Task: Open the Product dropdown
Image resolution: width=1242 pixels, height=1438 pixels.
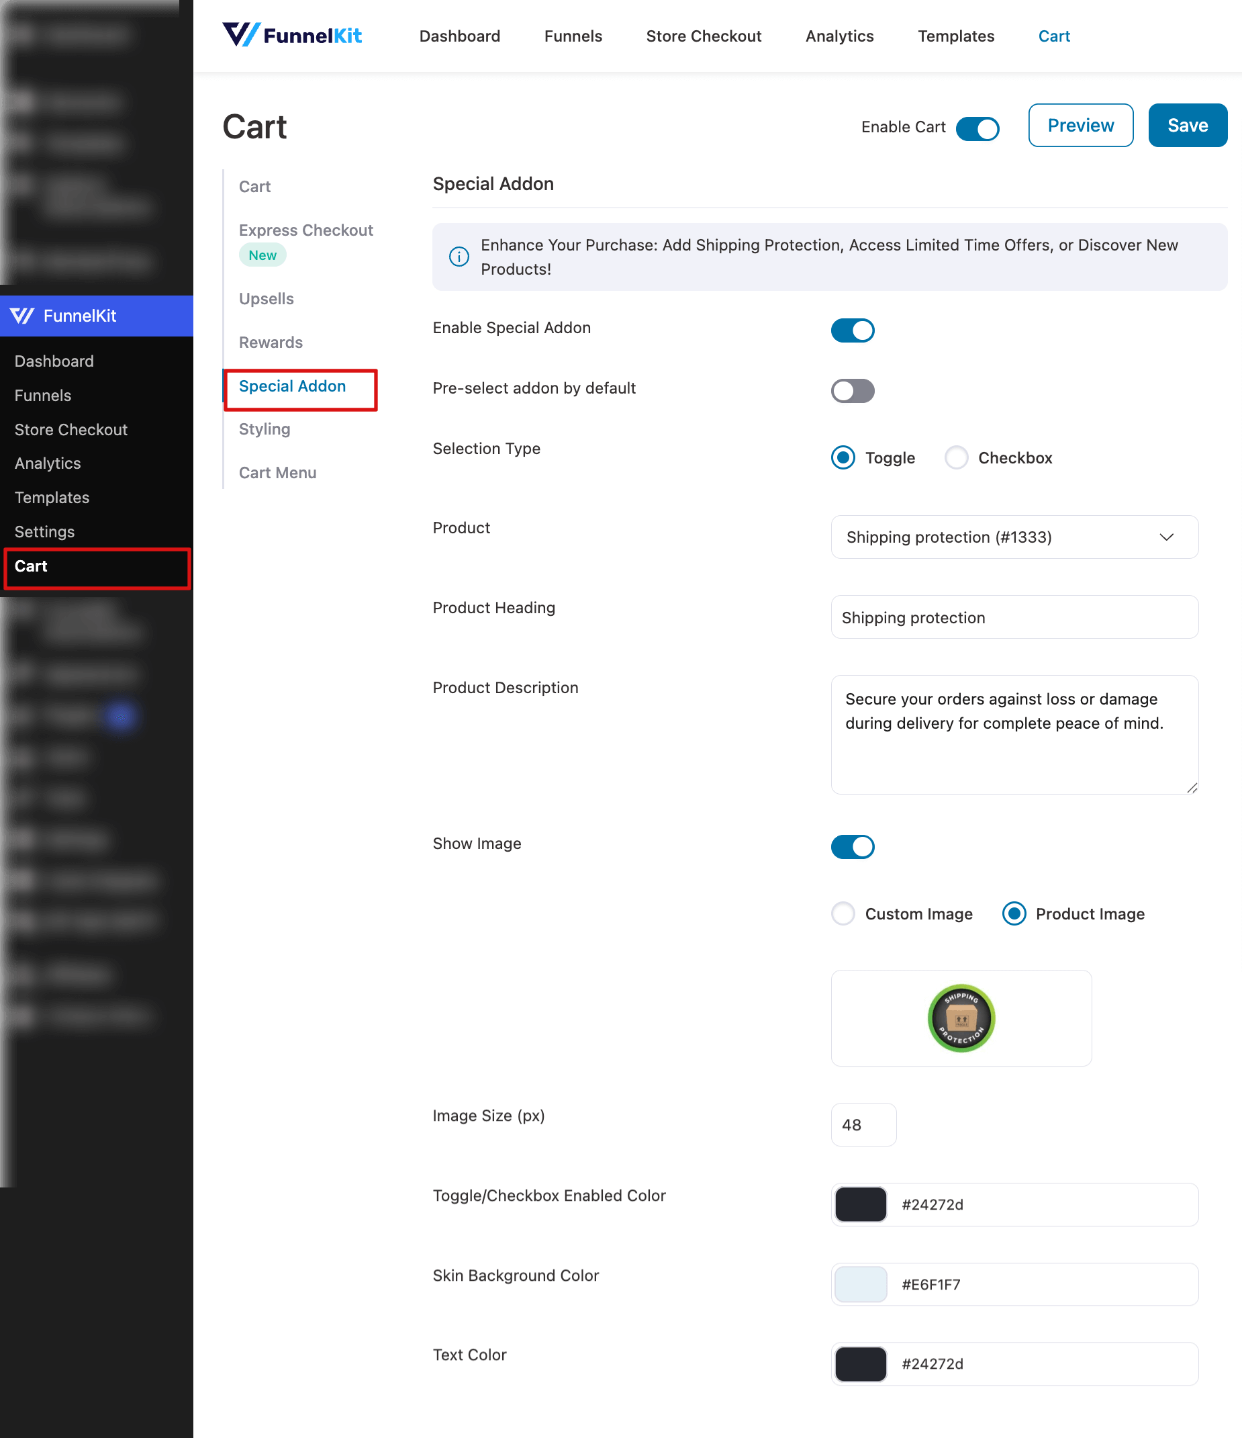Action: [x=1014, y=537]
